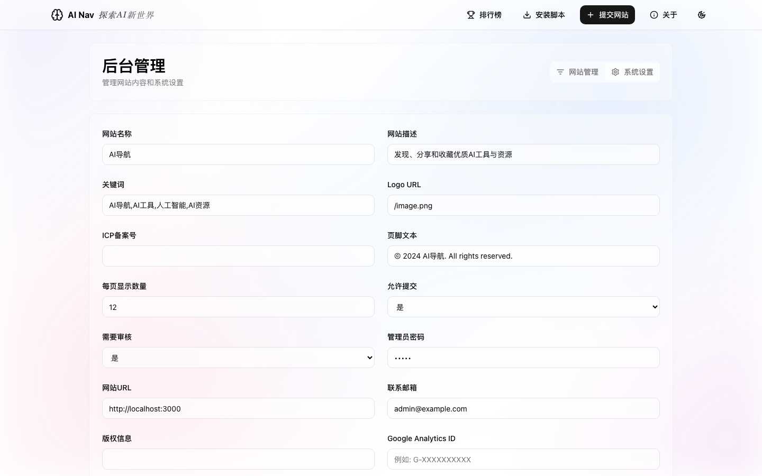Viewport: 762px width, 476px height.
Task: Focus the 网站名称 input field
Action: point(238,154)
